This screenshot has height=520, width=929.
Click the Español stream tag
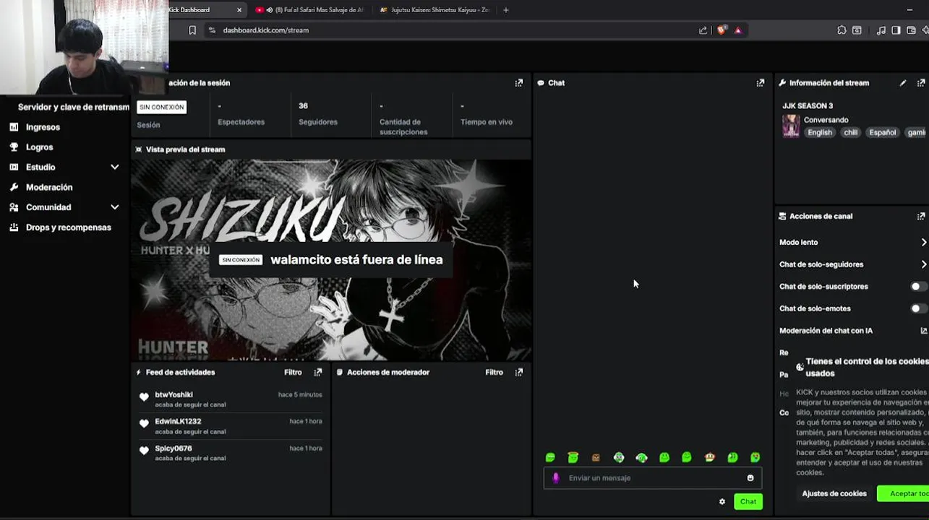(883, 133)
